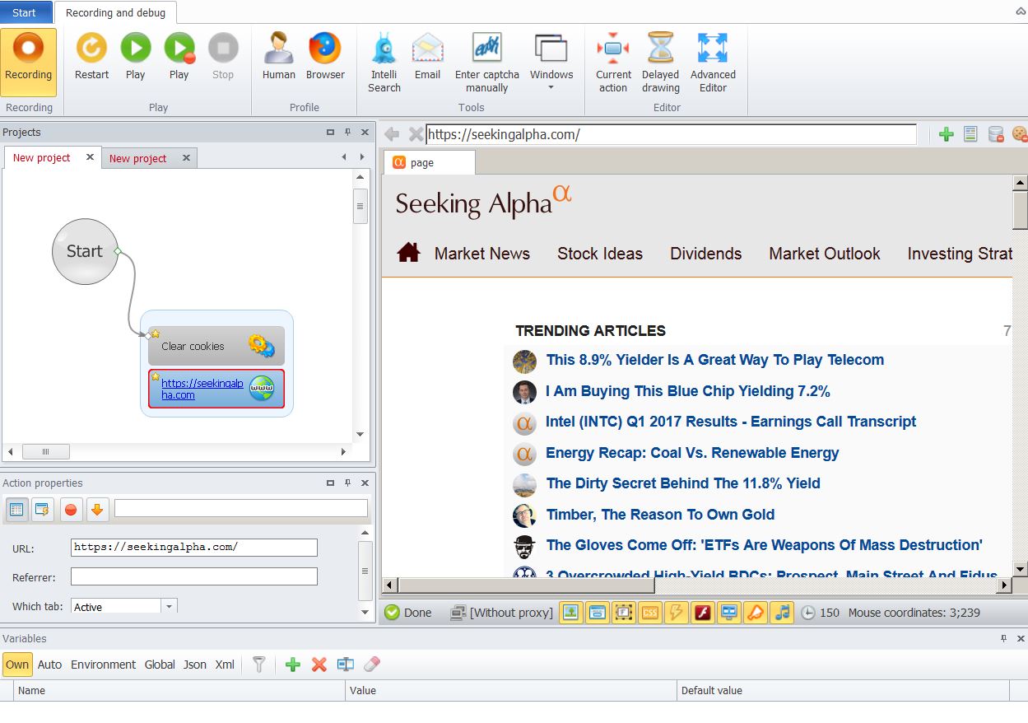Select the Environment variables tab
1028x723 pixels.
(103, 665)
